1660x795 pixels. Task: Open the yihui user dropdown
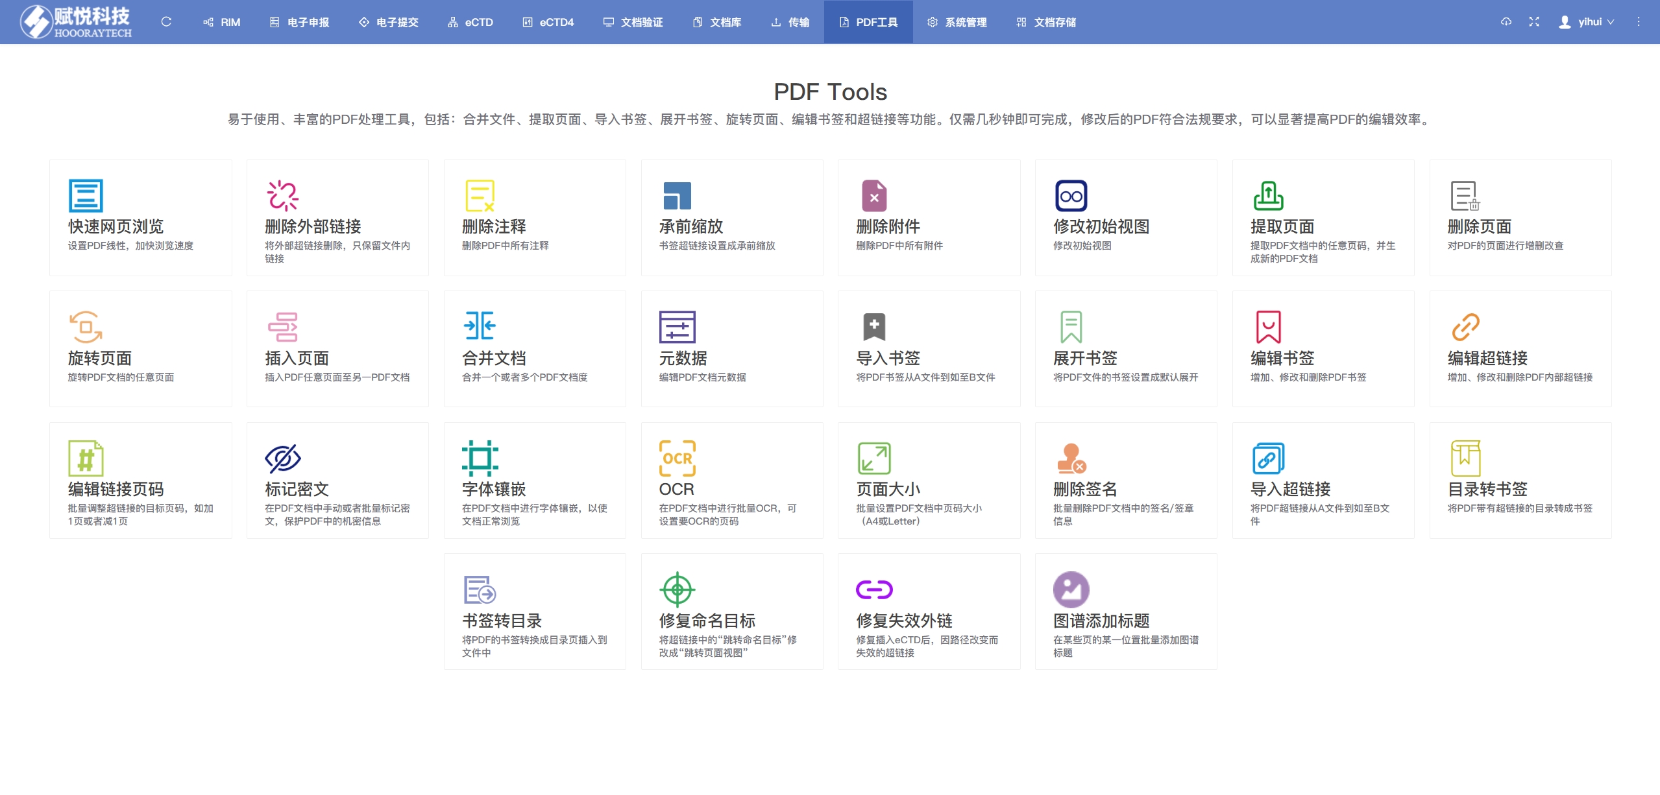1586,22
